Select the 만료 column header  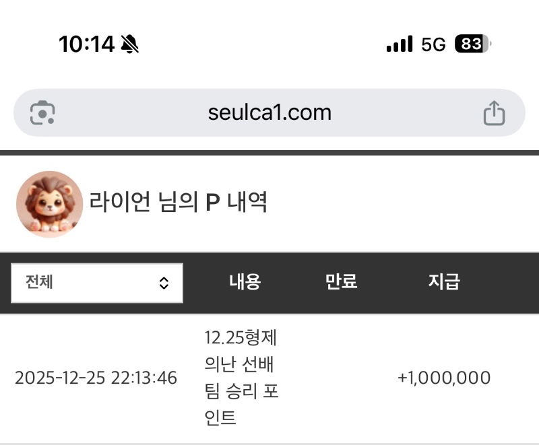pos(341,282)
